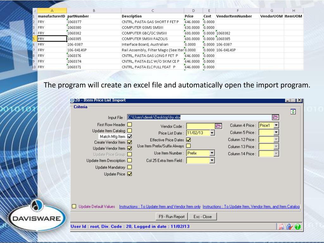Select the 'VendorItemNumber' header cell
Screen dimensions: 324x243
coord(238,16)
